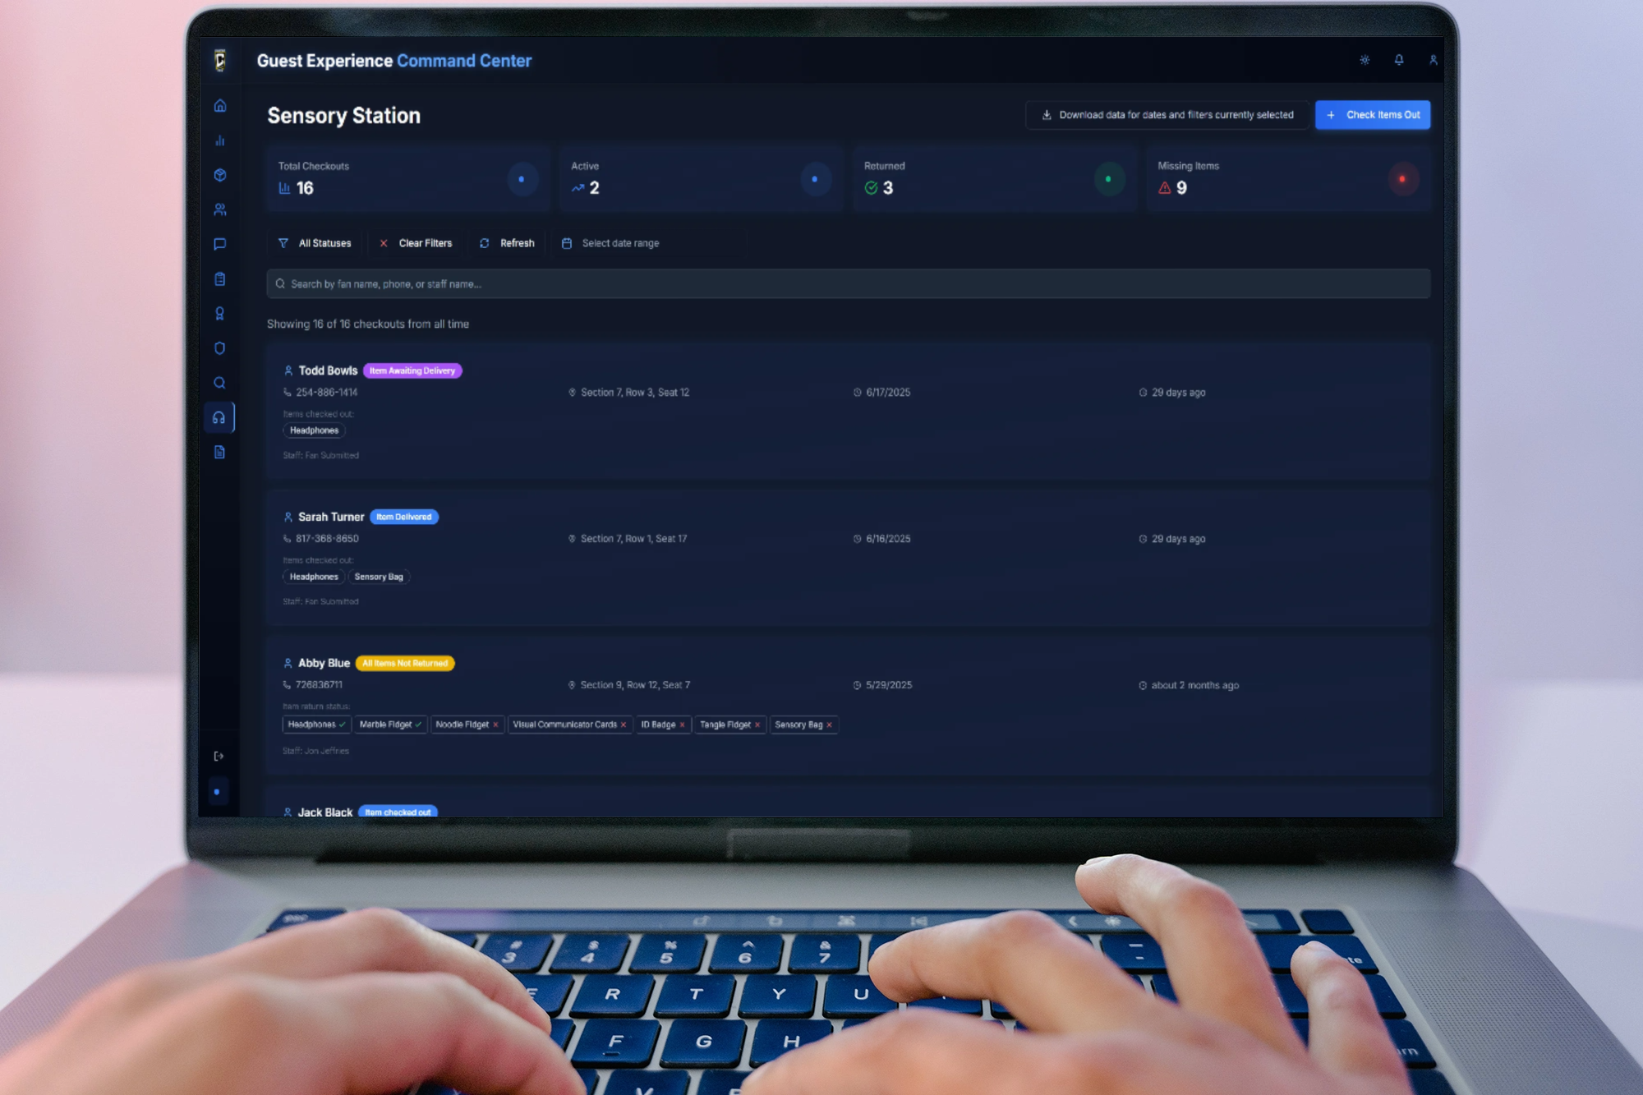Click the logout arrow sidebar icon
The width and height of the screenshot is (1643, 1095).
pos(219,757)
